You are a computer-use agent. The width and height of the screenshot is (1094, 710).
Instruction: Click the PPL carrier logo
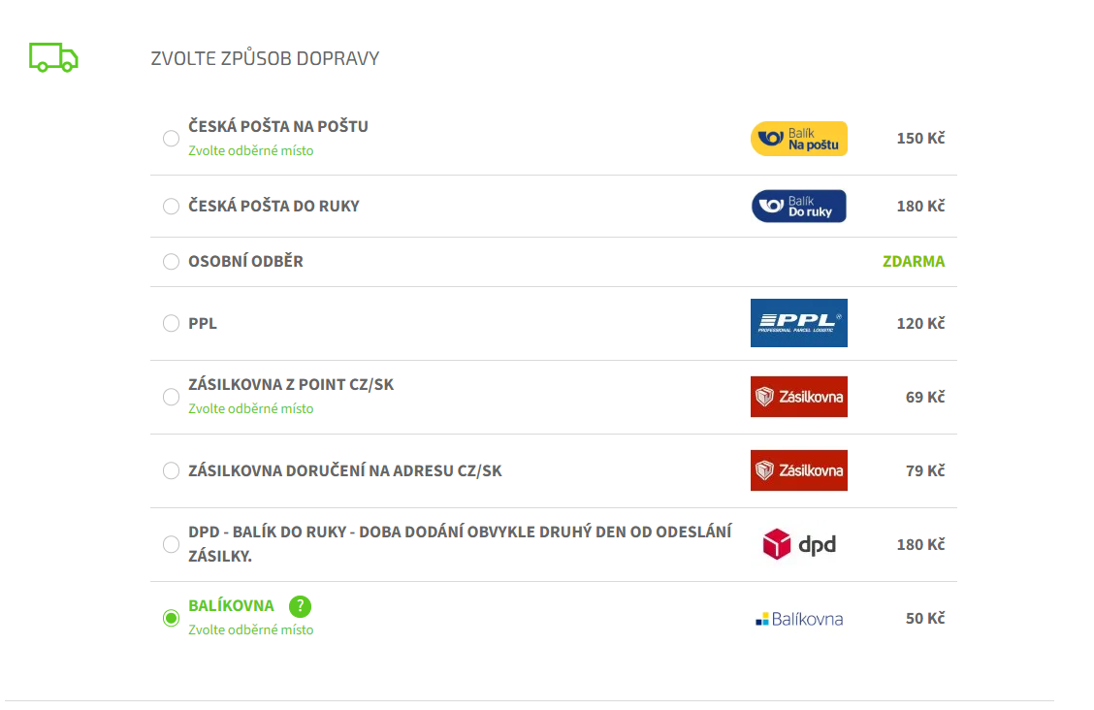[x=799, y=323]
